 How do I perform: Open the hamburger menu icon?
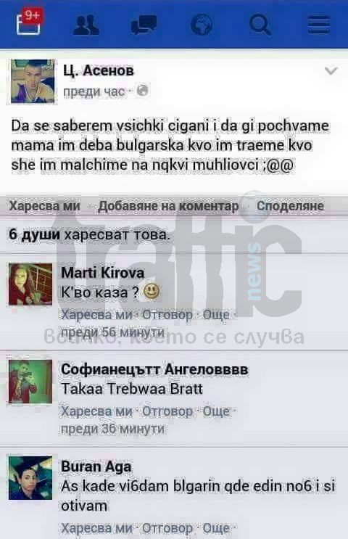point(319,25)
